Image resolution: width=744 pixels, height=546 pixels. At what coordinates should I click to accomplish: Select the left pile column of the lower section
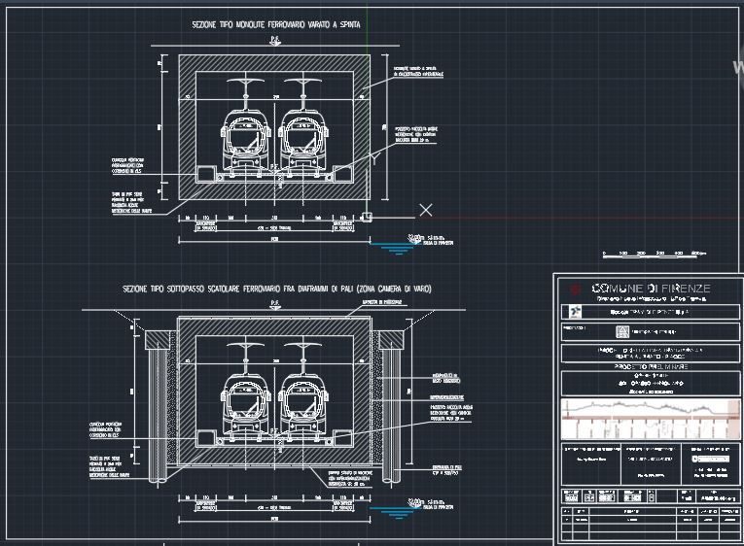click(158, 416)
